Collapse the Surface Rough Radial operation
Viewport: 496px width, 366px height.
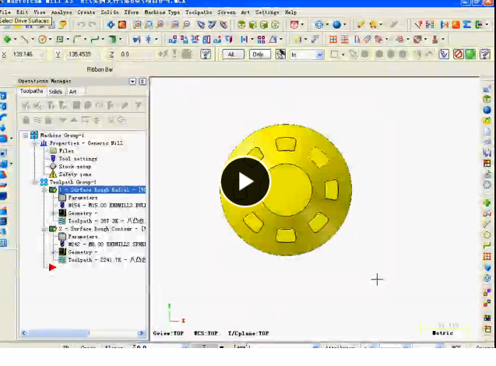(44, 190)
